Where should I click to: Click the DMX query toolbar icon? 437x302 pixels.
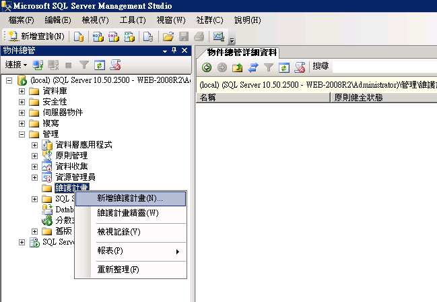click(x=113, y=36)
